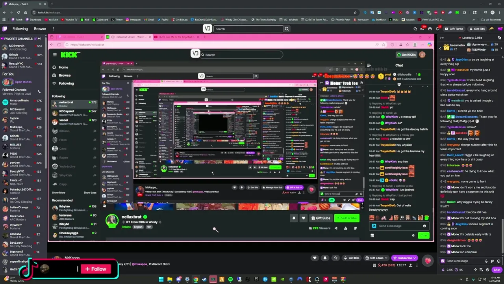Open the Kick bookmark in bookmarks bar
Image resolution: width=504 pixels, height=284 pixels.
pyautogui.click(x=85, y=20)
